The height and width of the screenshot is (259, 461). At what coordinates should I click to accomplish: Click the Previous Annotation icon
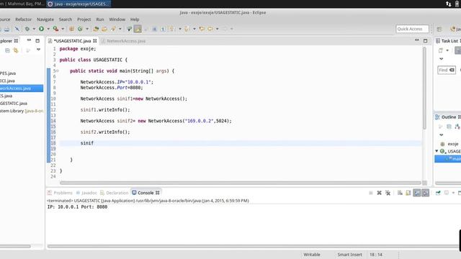(187, 29)
